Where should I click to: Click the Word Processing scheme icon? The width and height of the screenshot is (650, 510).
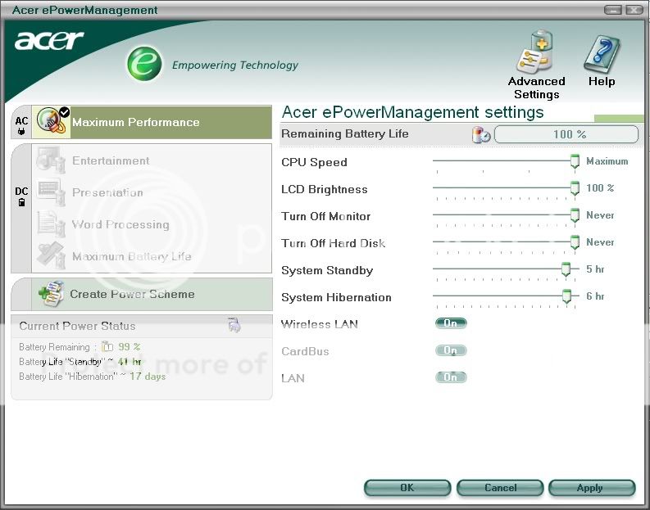[x=51, y=224]
